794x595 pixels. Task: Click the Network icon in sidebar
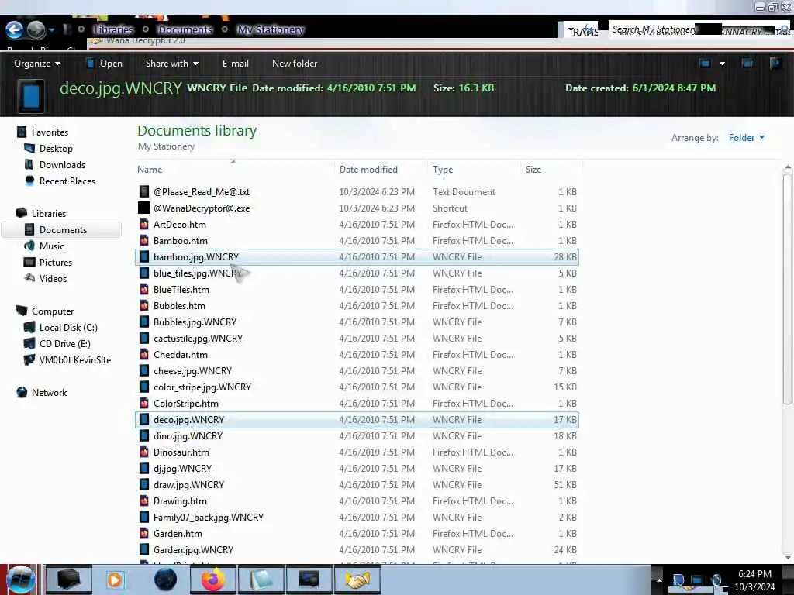(22, 392)
